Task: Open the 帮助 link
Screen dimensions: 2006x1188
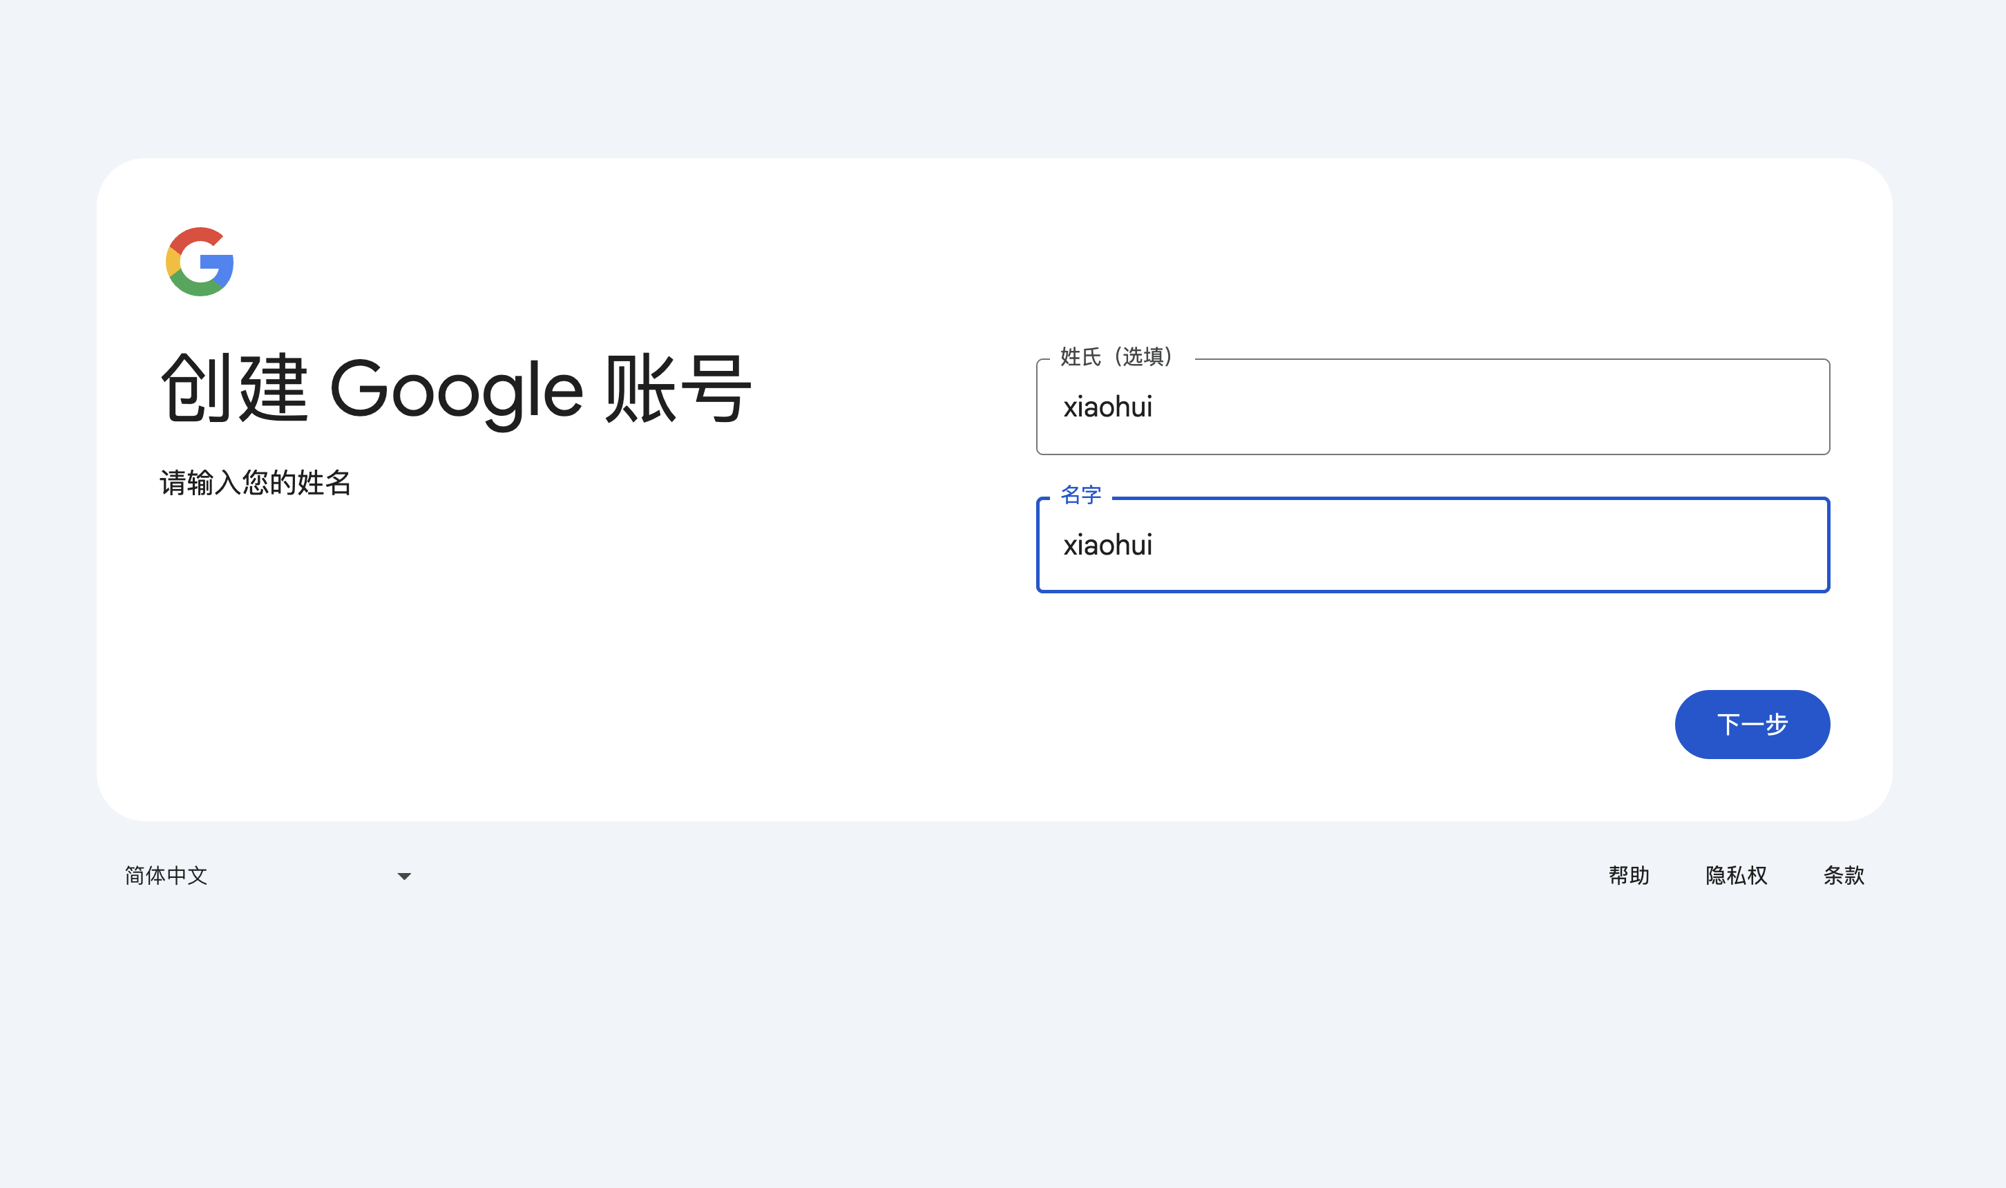Action: (1628, 875)
